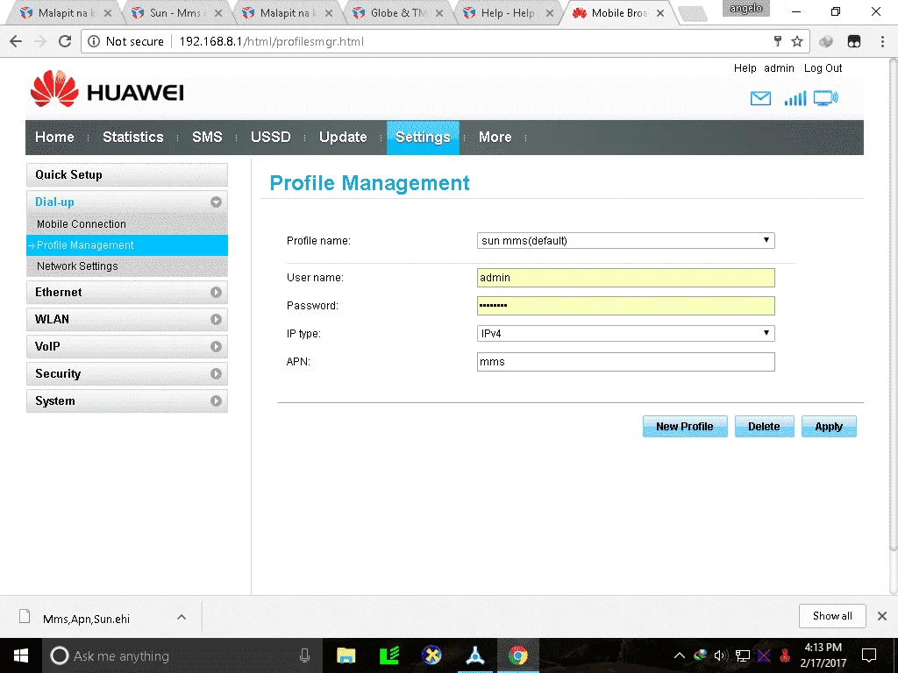Screen dimensions: 898x673
Task: Open options chevron for Mms,Apn,Sun.ehi download
Action: pyautogui.click(x=182, y=617)
